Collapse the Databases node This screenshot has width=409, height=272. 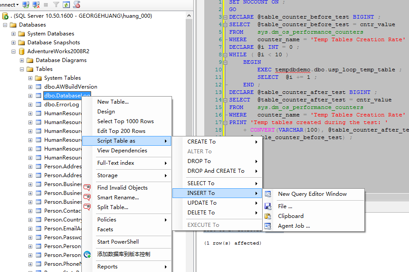pos(5,25)
